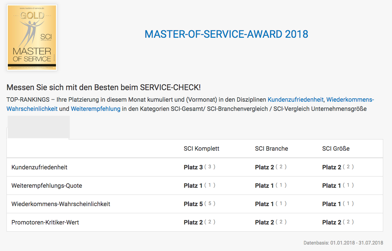Select the Kundenzufriedenheit row label in the table
This screenshot has height=251, width=392.
click(x=39, y=167)
